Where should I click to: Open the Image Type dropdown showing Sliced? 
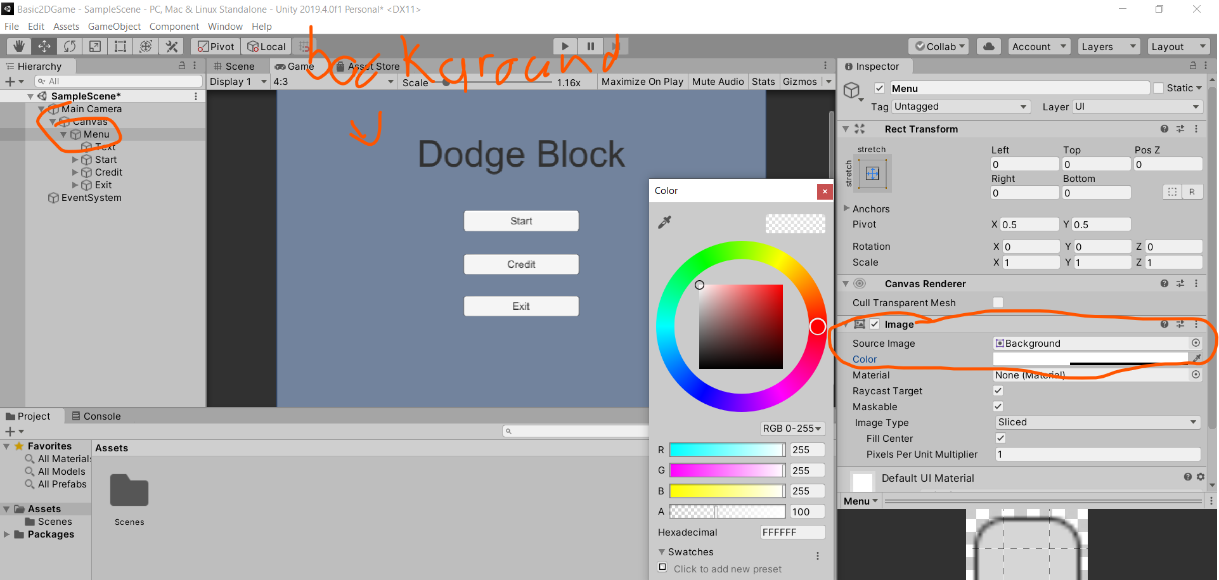[1096, 422]
